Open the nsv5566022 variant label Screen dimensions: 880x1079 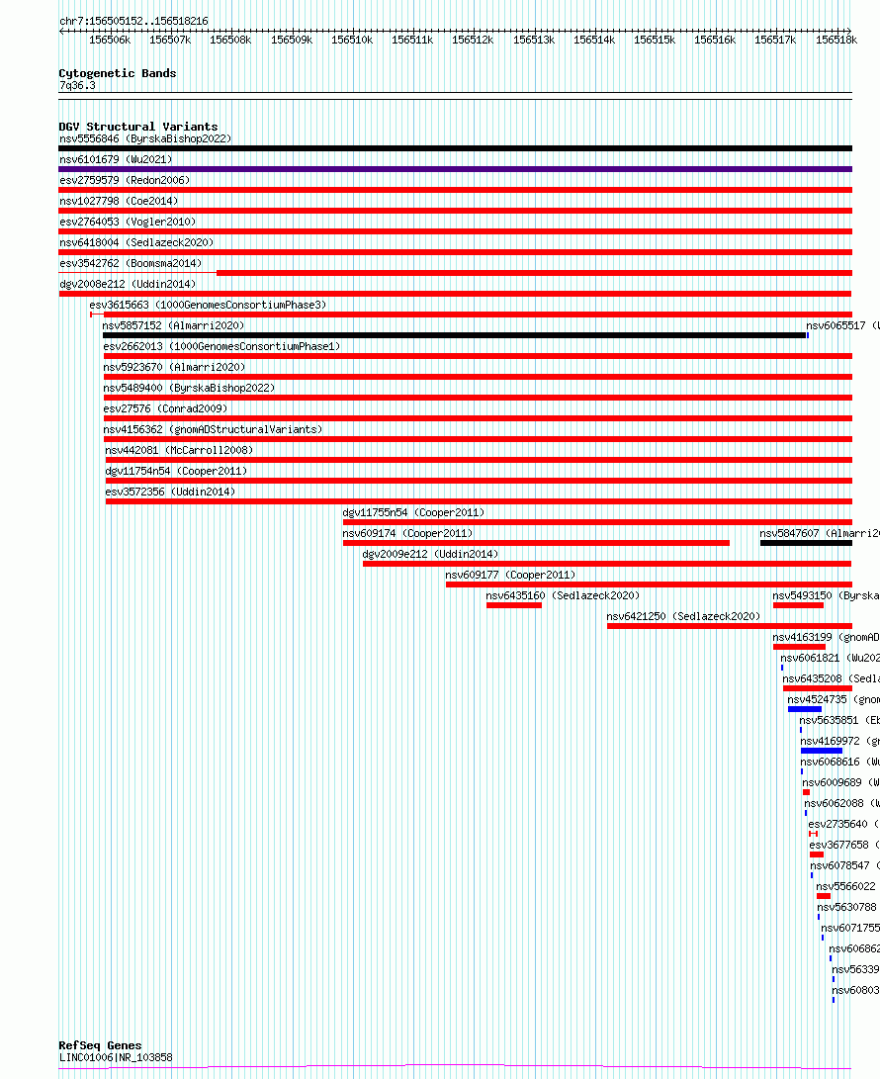[x=845, y=886]
